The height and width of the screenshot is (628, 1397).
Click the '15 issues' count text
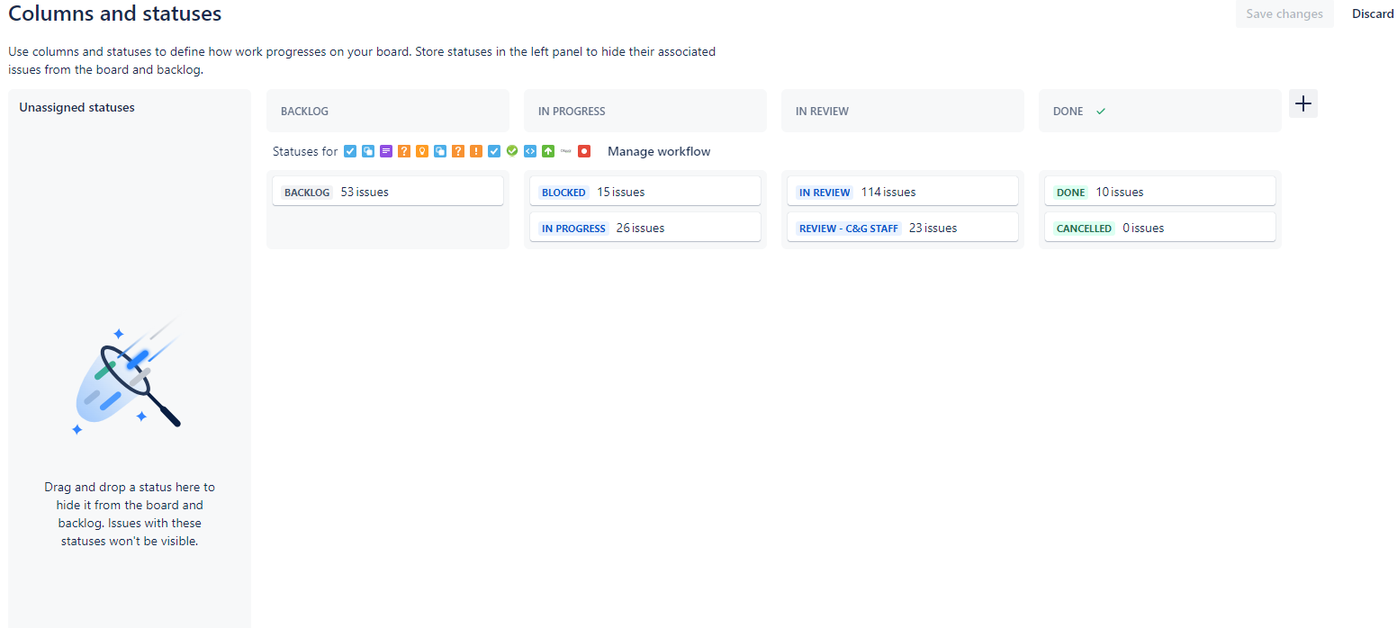tap(621, 192)
